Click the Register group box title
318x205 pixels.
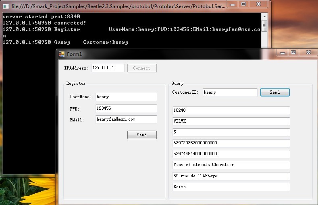coord(76,84)
